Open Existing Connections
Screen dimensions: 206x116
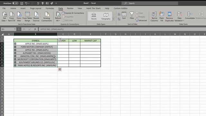click(47, 16)
